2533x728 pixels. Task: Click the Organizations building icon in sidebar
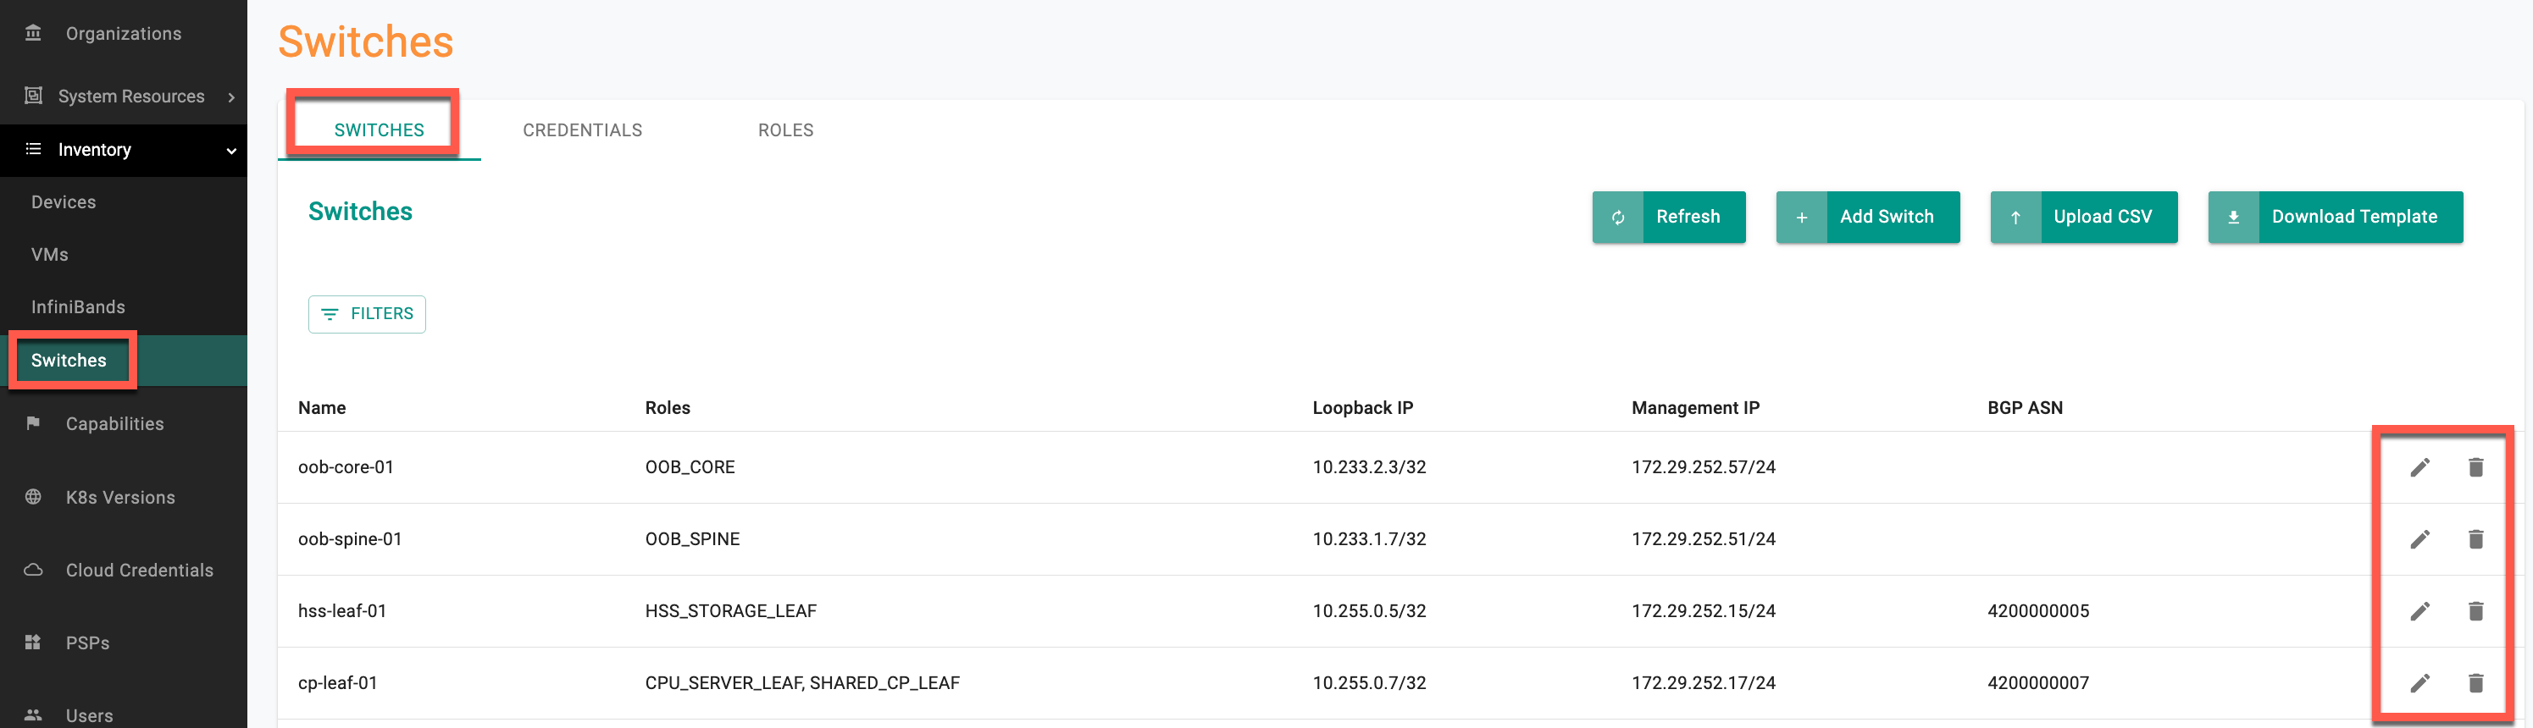pyautogui.click(x=33, y=32)
